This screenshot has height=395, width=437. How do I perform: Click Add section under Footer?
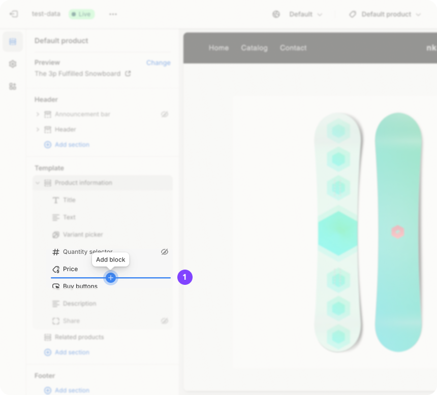[x=67, y=390]
